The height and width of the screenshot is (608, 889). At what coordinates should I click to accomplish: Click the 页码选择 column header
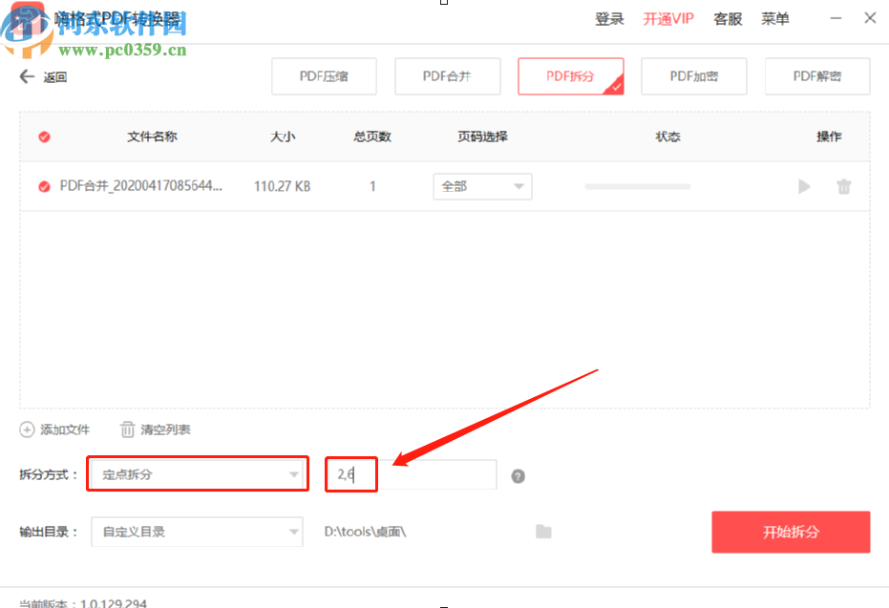tap(482, 136)
